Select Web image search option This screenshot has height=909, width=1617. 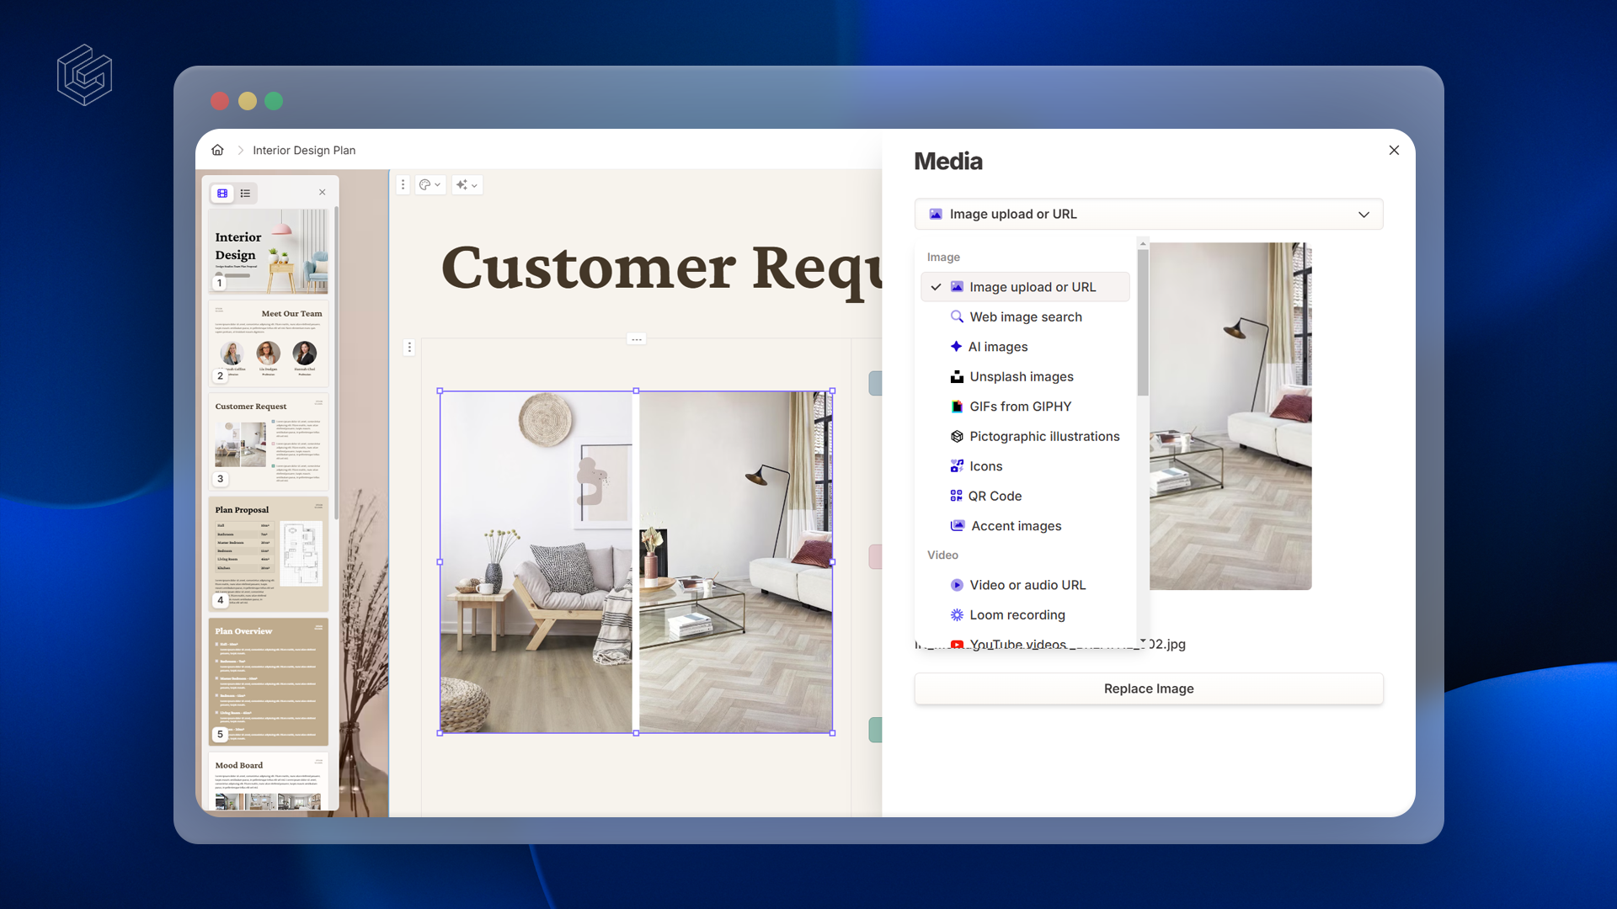pyautogui.click(x=1025, y=317)
